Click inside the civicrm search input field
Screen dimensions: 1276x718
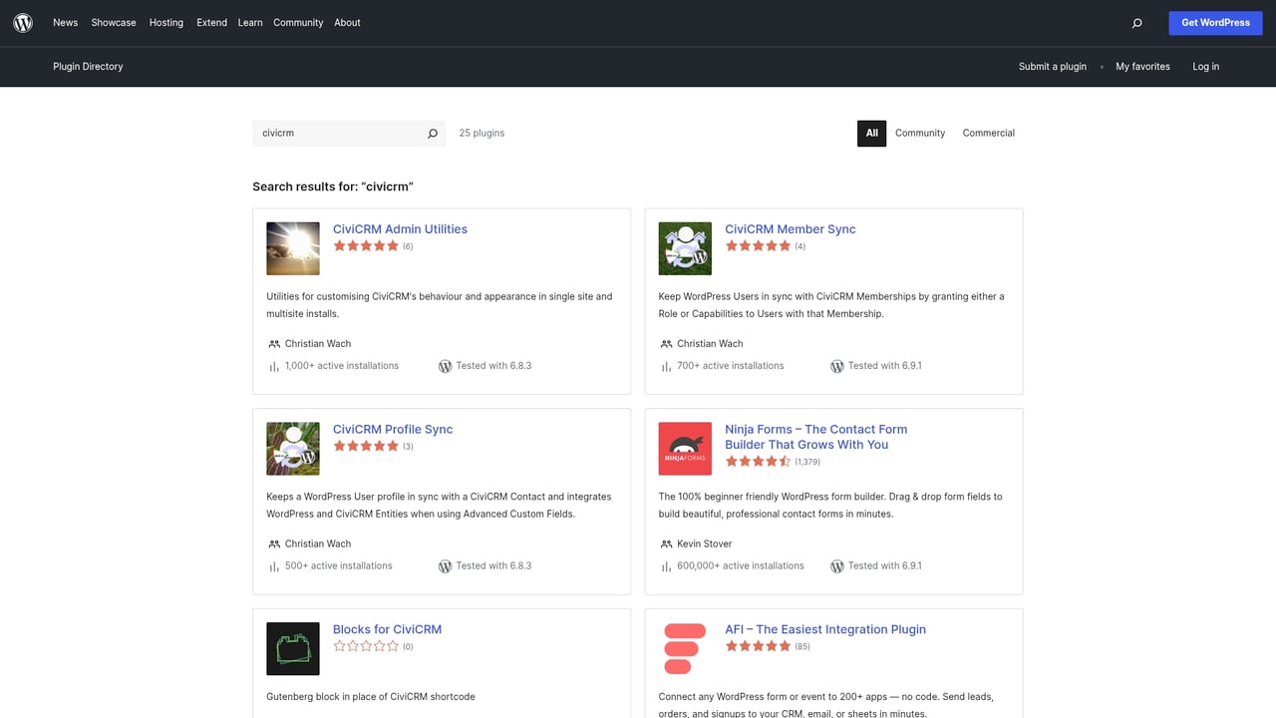(329, 133)
